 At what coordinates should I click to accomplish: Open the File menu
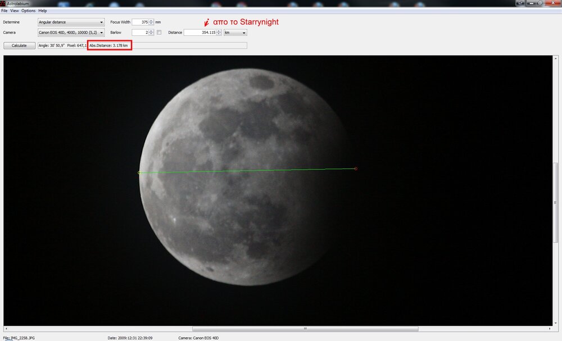point(4,10)
